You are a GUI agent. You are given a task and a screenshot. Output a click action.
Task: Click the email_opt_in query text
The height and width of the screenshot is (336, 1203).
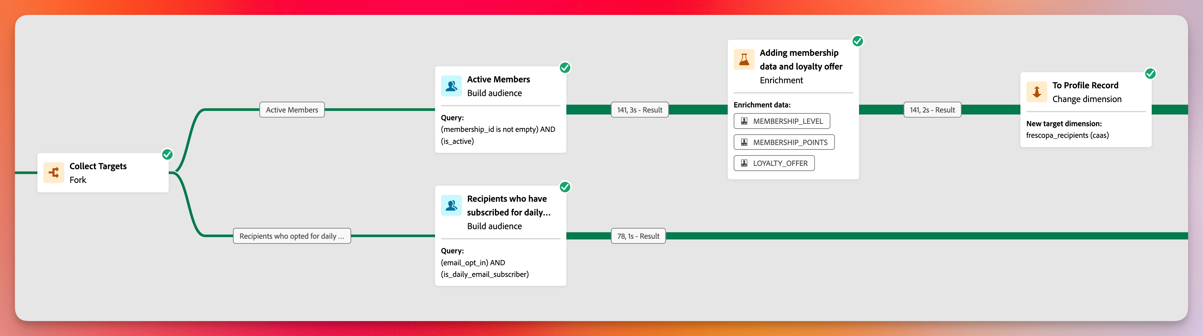[x=485, y=268]
